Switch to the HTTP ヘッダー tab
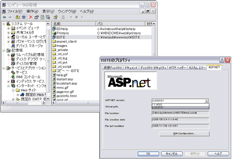 click(x=178, y=68)
